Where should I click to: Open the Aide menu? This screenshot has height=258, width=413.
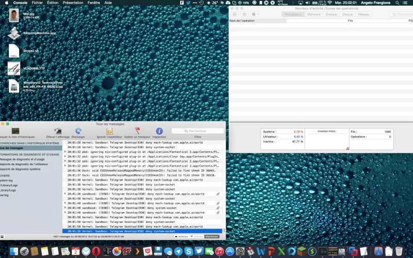(108, 3)
